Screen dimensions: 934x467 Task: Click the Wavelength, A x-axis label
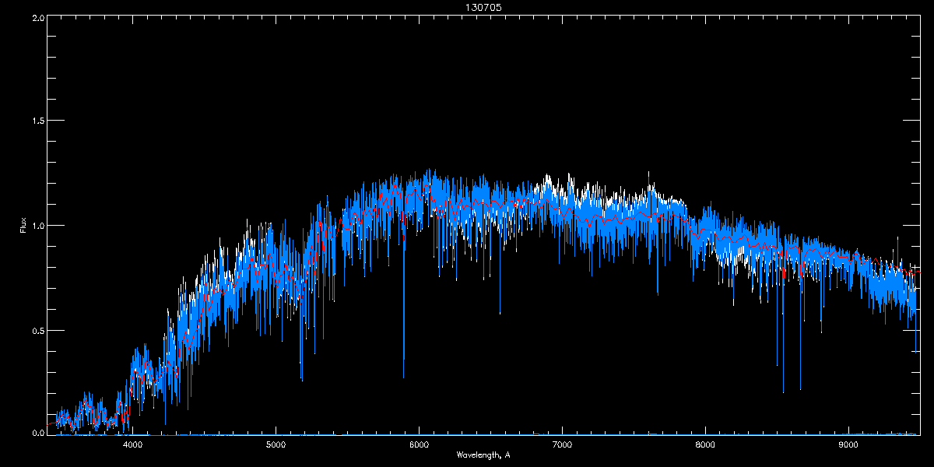[483, 455]
